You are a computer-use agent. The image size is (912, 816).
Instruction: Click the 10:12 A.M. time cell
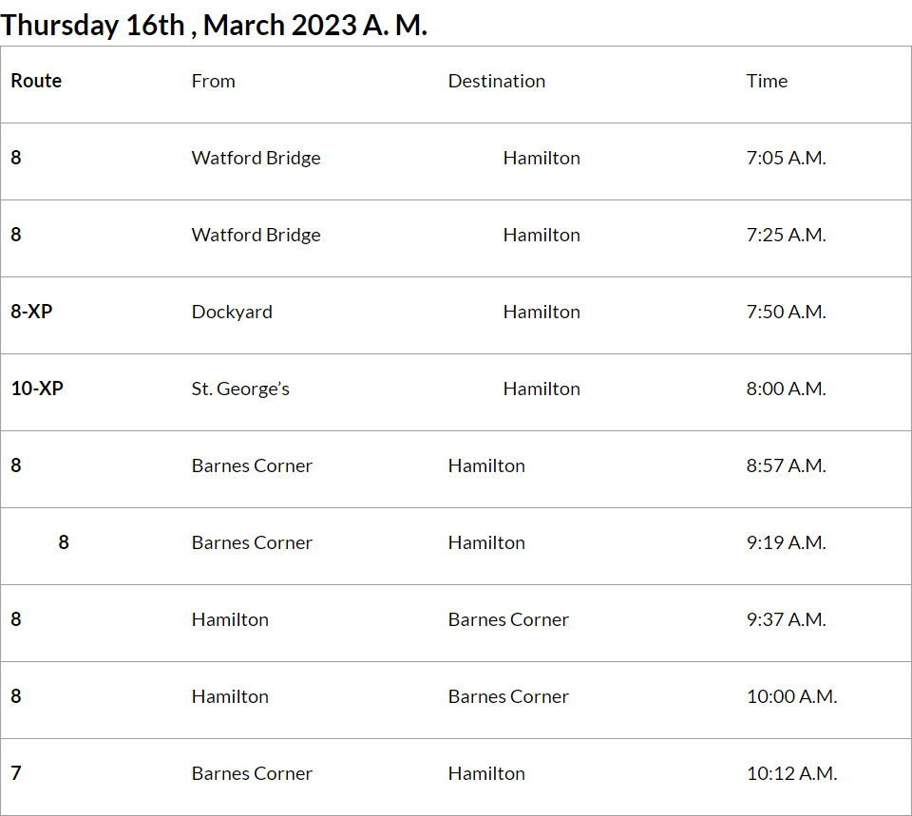[x=791, y=774]
